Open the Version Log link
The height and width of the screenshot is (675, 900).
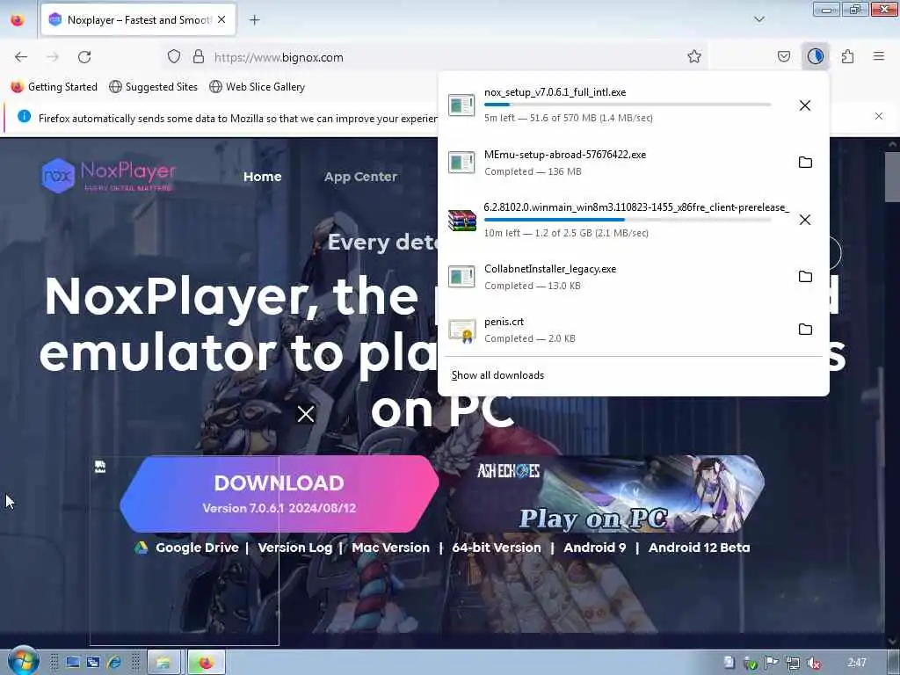click(x=295, y=548)
